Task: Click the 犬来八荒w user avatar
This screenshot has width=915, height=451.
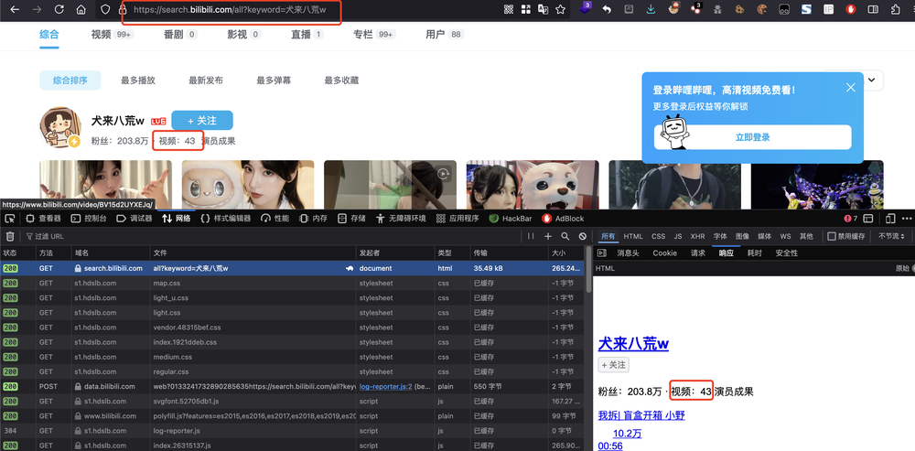Action: click(x=60, y=127)
